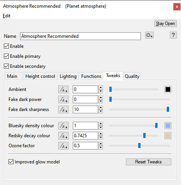Open Fake dark sharpness animation button

(63, 109)
